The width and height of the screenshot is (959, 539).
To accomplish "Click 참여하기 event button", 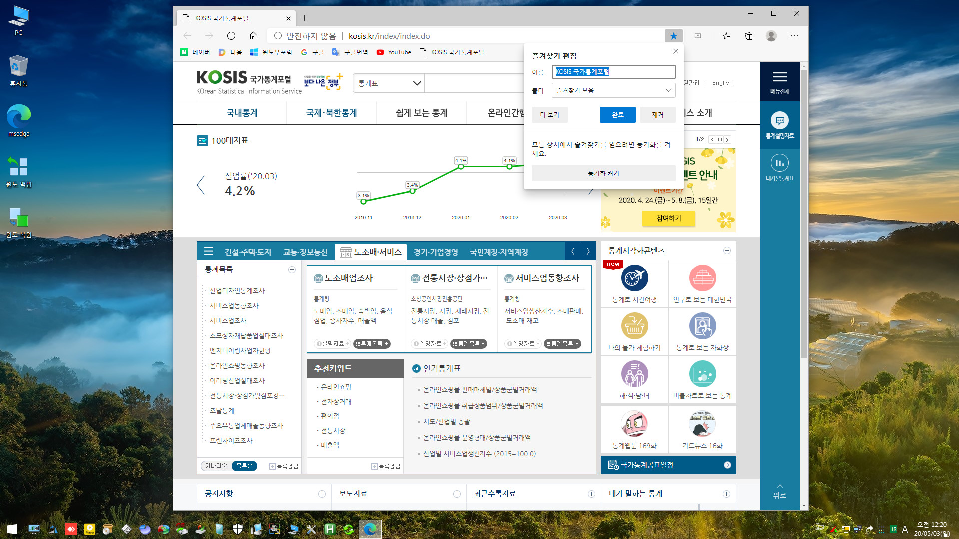I will tap(668, 218).
